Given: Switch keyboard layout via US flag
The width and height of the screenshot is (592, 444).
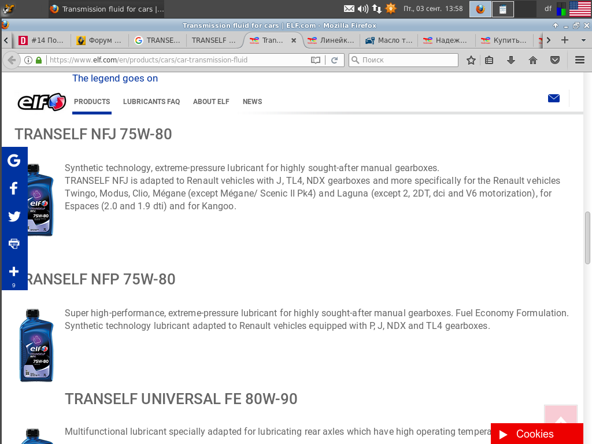Looking at the screenshot, I should [580, 9].
